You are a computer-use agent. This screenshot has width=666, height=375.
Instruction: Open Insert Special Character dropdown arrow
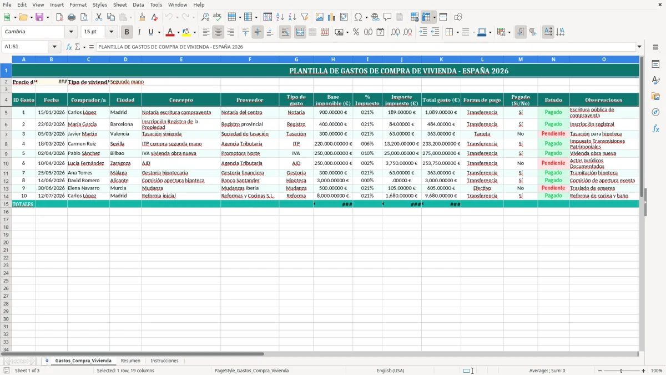366,17
